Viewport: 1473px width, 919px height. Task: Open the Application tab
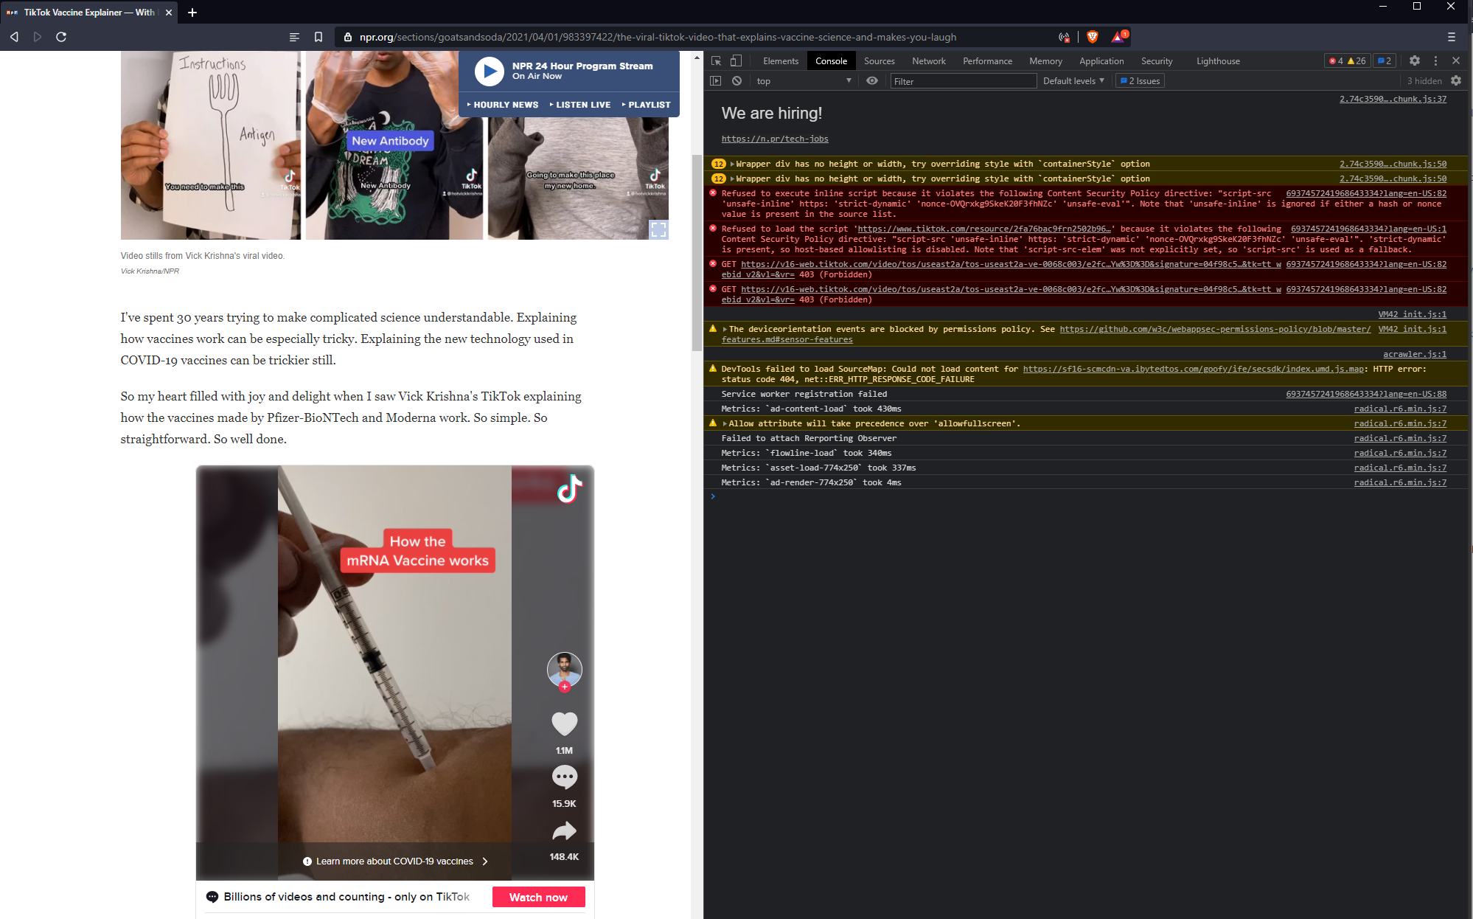tap(1101, 61)
